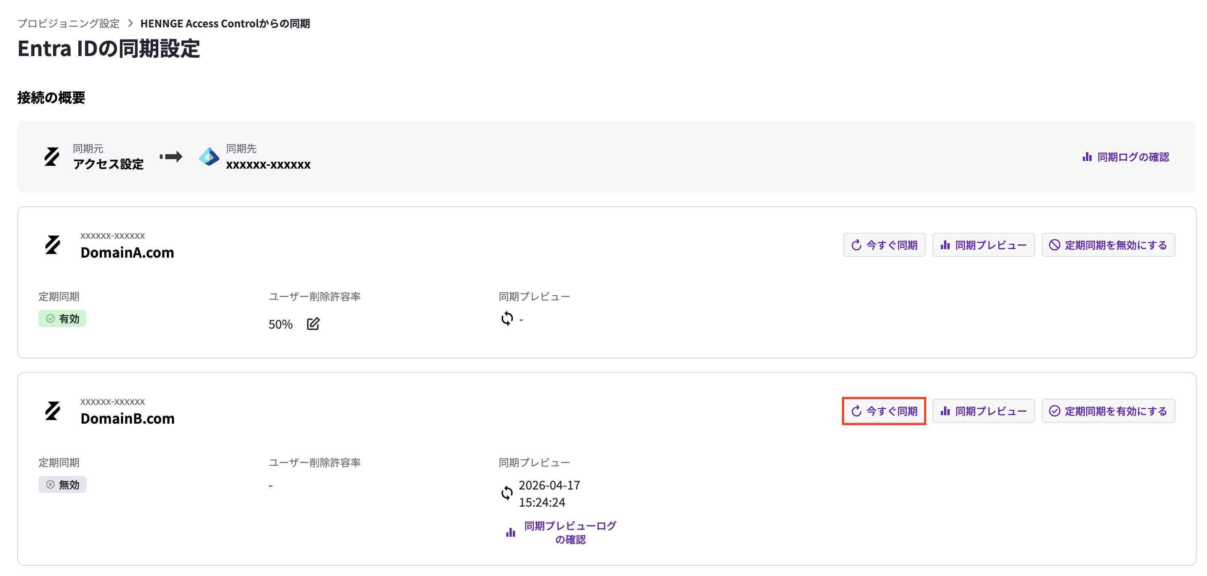This screenshot has height=576, width=1207.
Task: Click the arrow icon between 同期元 and 同期先
Action: [171, 157]
